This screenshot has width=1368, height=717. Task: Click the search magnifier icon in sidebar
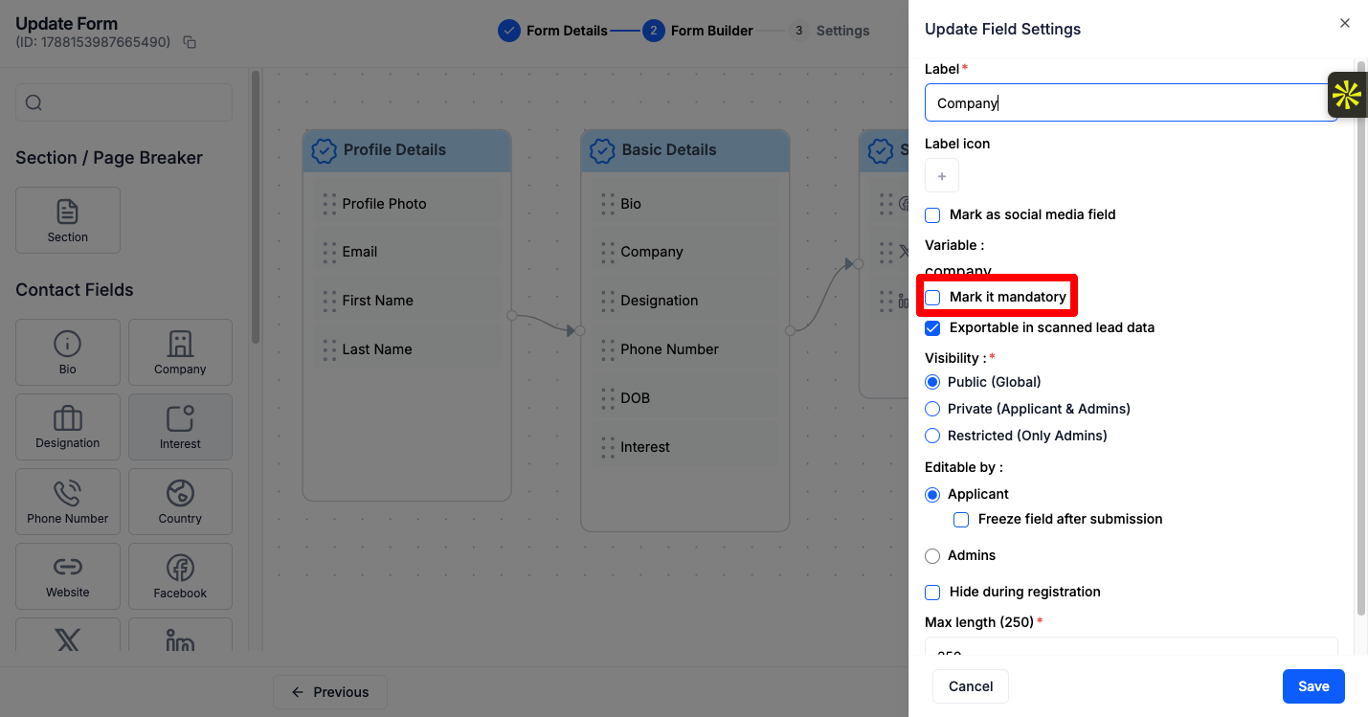click(34, 102)
